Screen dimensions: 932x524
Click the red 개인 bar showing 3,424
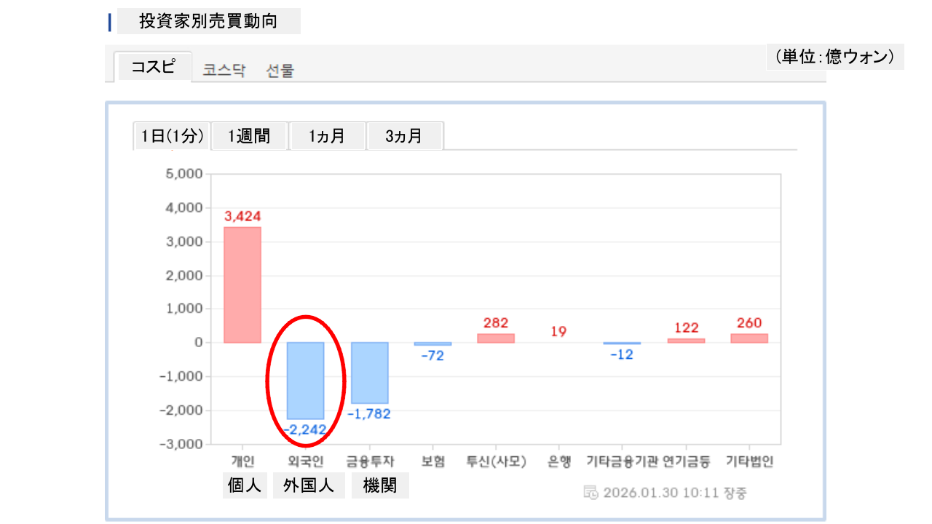pyautogui.click(x=242, y=285)
